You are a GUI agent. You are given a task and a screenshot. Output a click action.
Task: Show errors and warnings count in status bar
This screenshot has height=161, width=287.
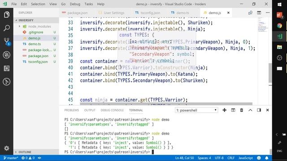click(28, 158)
